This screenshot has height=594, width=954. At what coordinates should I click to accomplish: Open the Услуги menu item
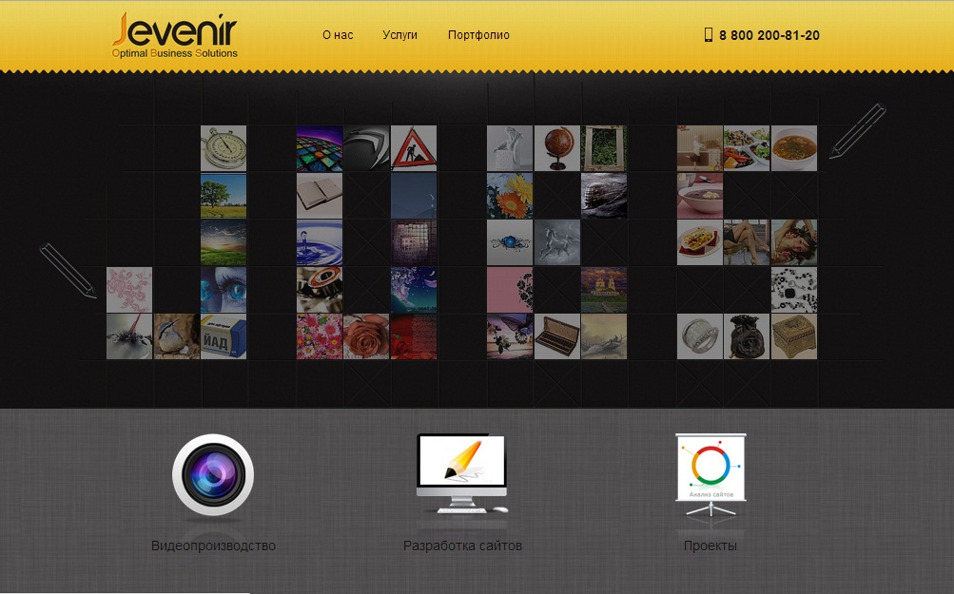click(399, 35)
